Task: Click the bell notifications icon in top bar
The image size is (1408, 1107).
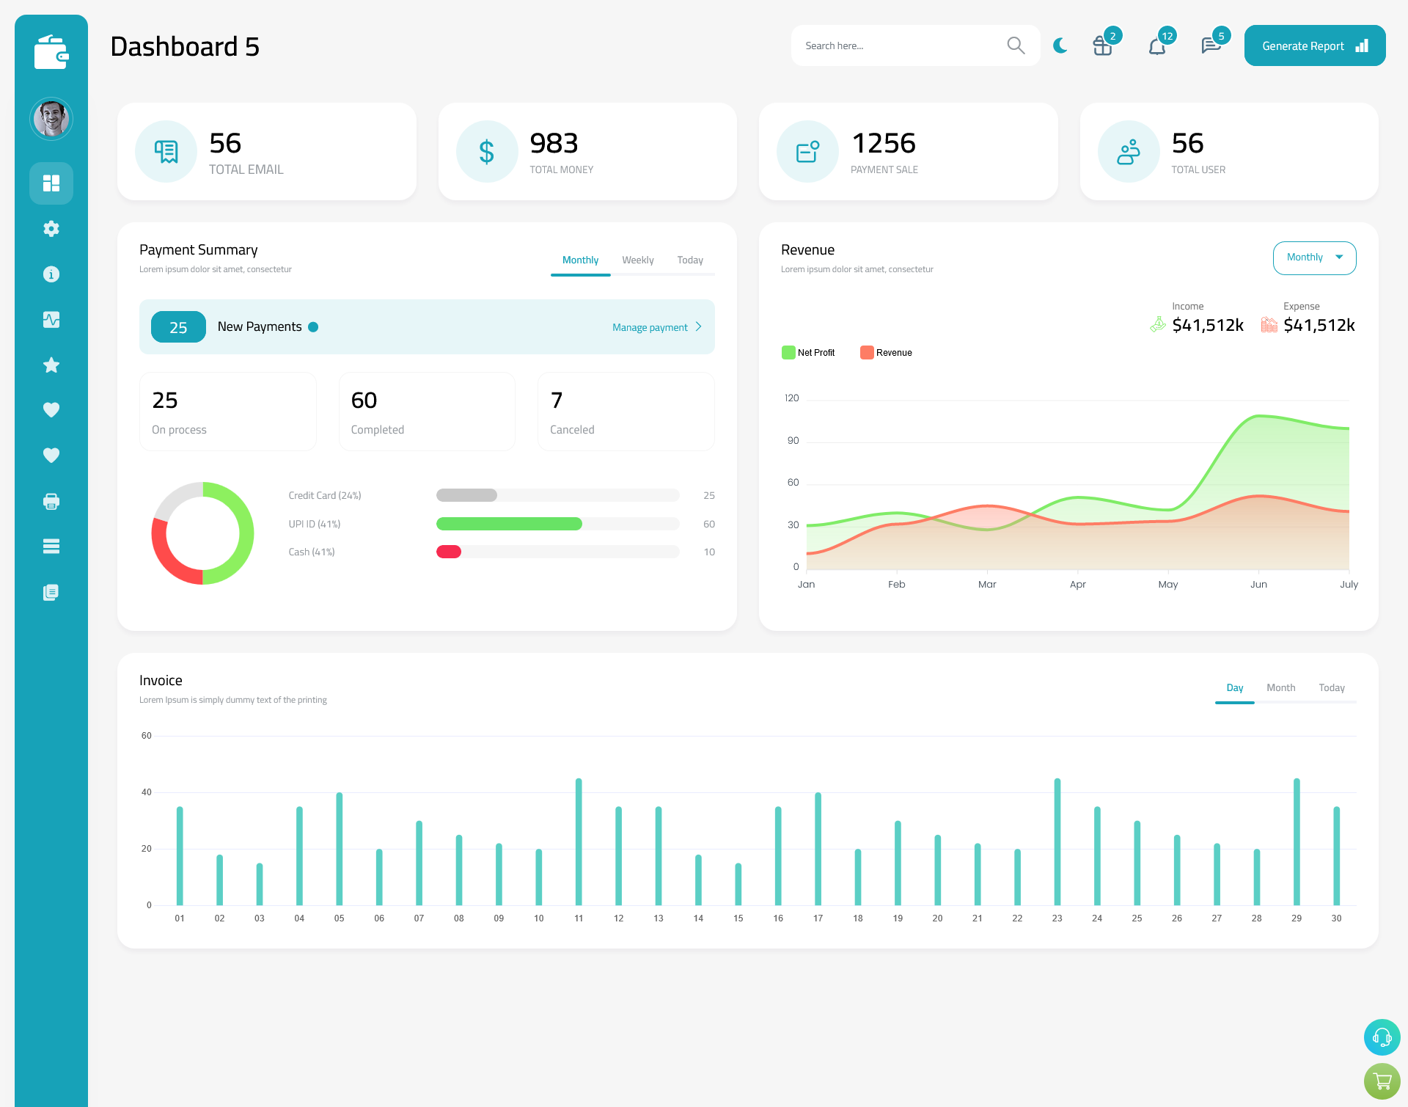Action: click(1156, 45)
